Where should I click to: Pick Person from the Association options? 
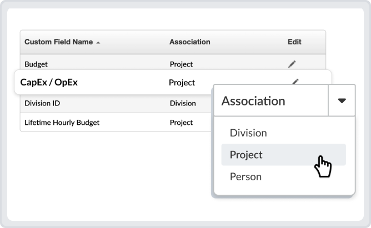(x=245, y=177)
